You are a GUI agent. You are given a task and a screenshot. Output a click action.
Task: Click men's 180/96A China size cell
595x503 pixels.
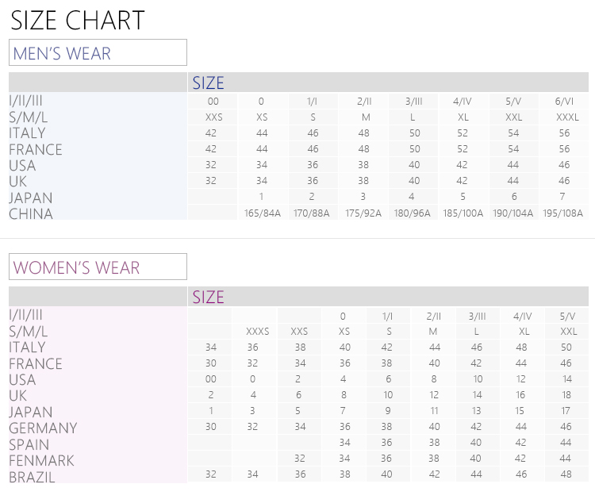tap(412, 213)
